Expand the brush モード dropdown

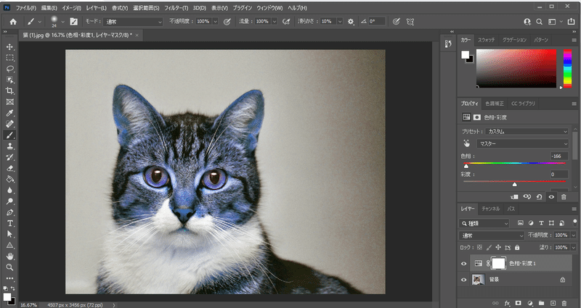[x=132, y=21]
